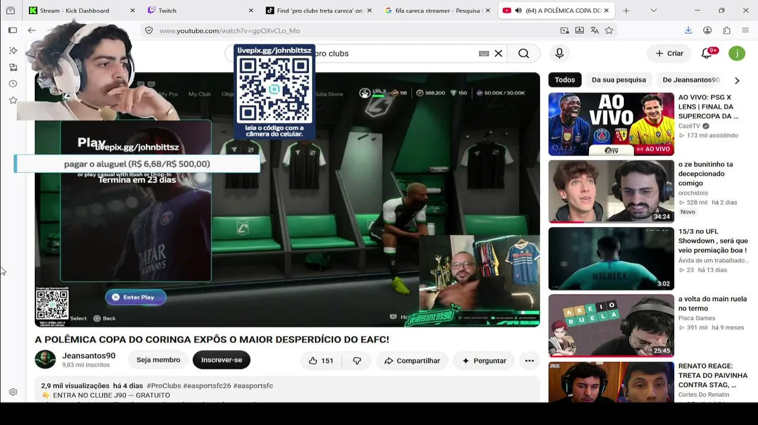
Task: Open sidebar settings gear icon
Action: click(13, 392)
